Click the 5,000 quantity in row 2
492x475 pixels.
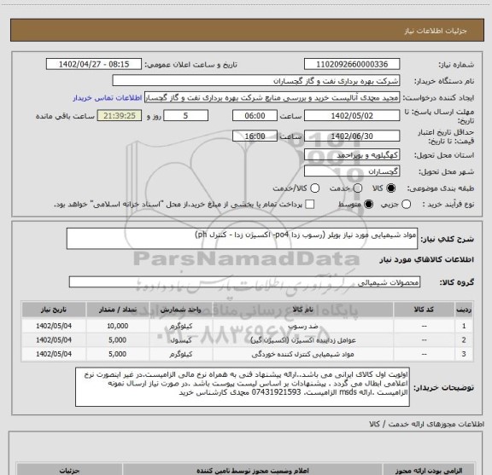(118, 340)
